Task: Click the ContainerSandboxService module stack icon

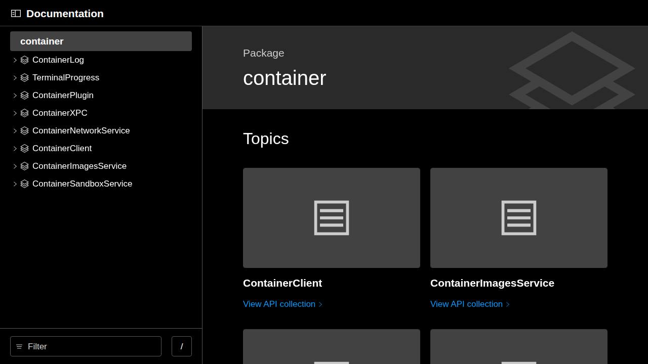Action: pyautogui.click(x=24, y=184)
